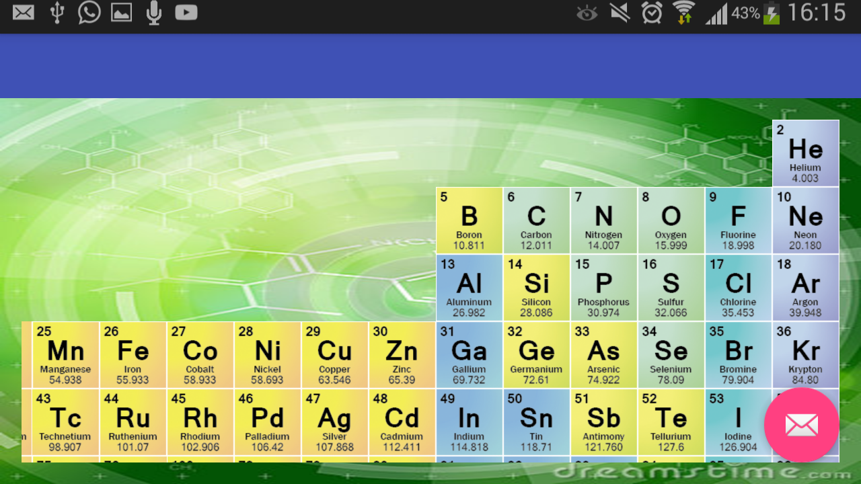This screenshot has height=484, width=861.
Task: Tap the email envelope status bar icon
Action: pyautogui.click(x=24, y=13)
